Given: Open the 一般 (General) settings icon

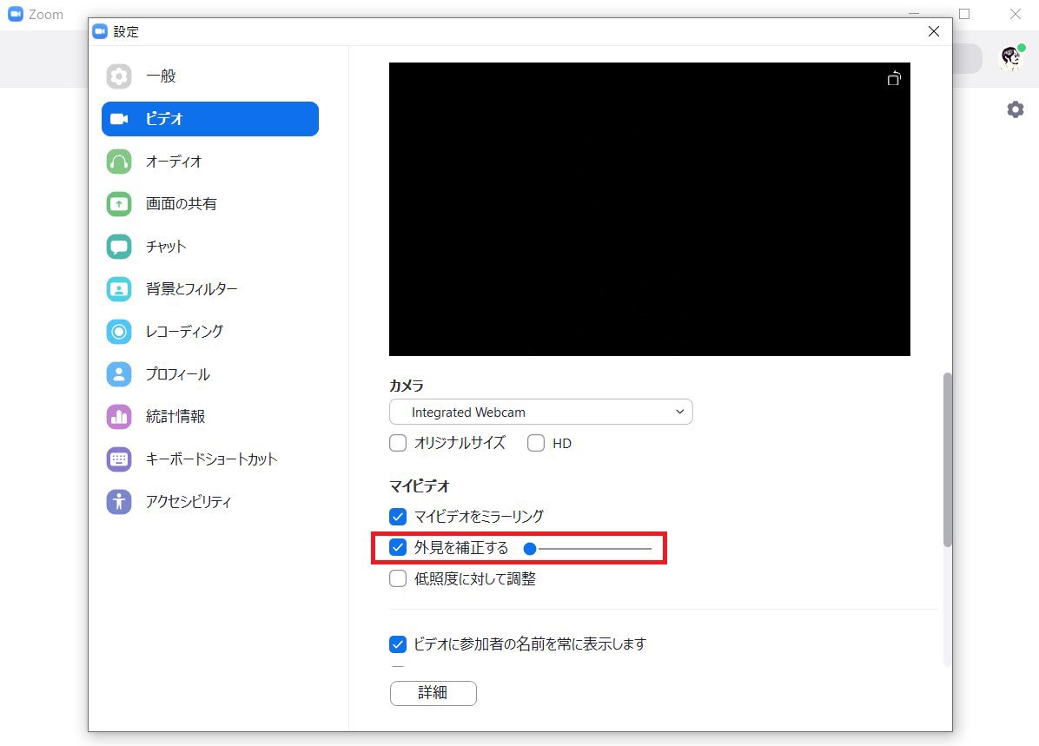Looking at the screenshot, I should tap(118, 76).
